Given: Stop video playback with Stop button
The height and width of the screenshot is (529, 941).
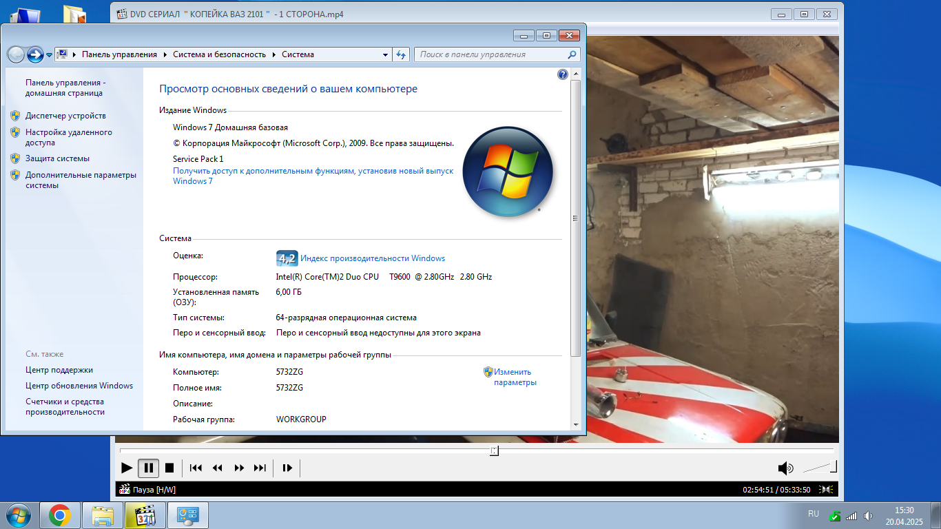Looking at the screenshot, I should pos(169,468).
